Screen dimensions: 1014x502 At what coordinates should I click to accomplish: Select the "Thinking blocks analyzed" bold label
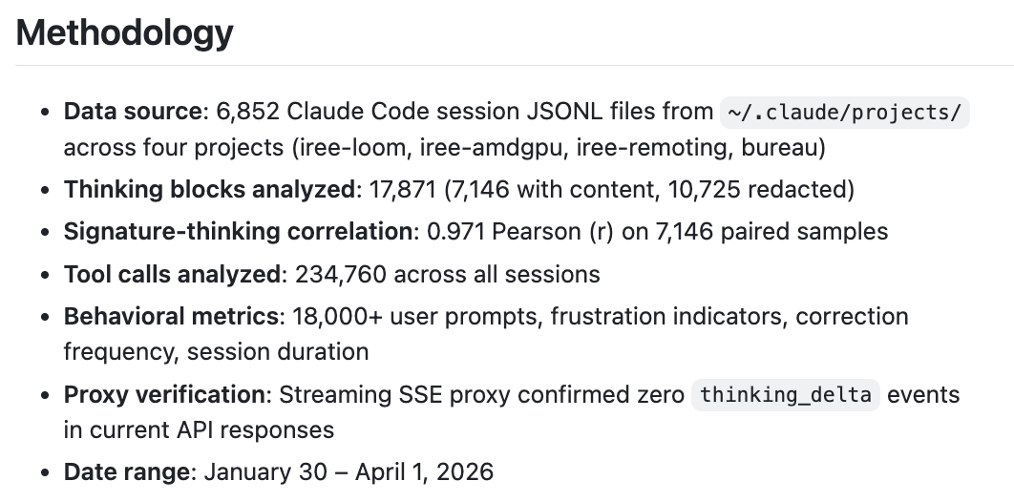click(209, 189)
